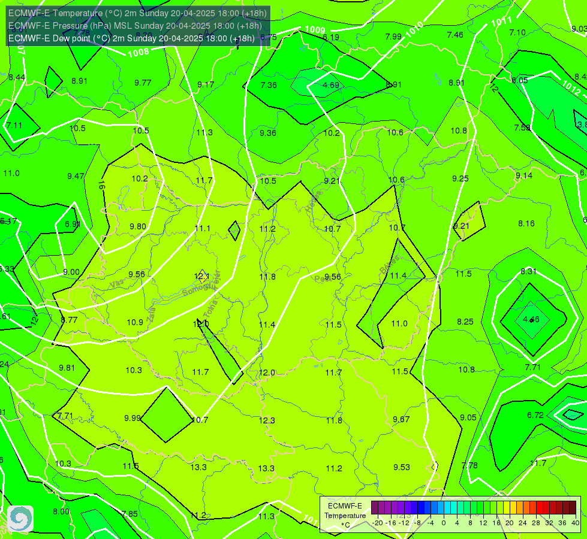Click the 7.99 temperature value
587x539 pixels.
tap(393, 37)
